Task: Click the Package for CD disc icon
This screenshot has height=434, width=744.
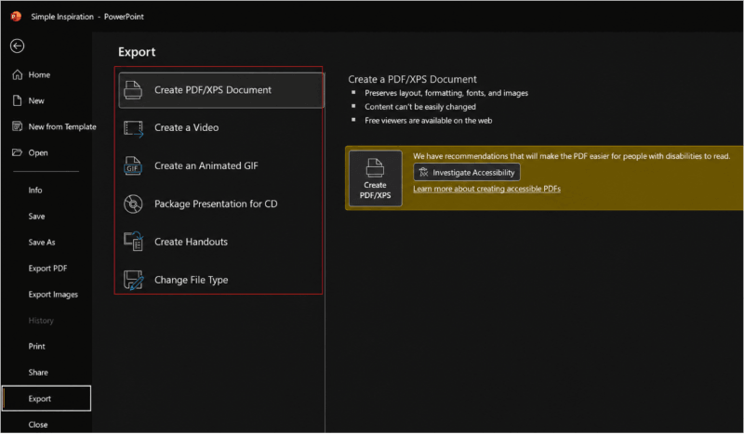Action: tap(133, 204)
